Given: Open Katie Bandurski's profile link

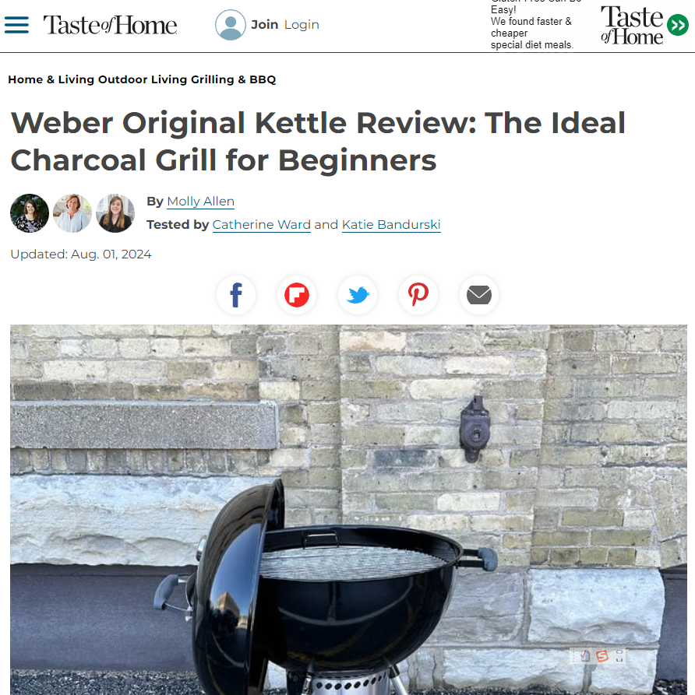Looking at the screenshot, I should 391,225.
